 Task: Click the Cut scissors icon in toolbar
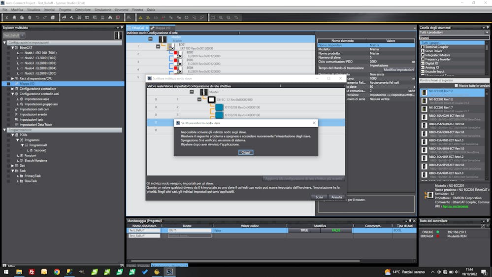(6, 18)
